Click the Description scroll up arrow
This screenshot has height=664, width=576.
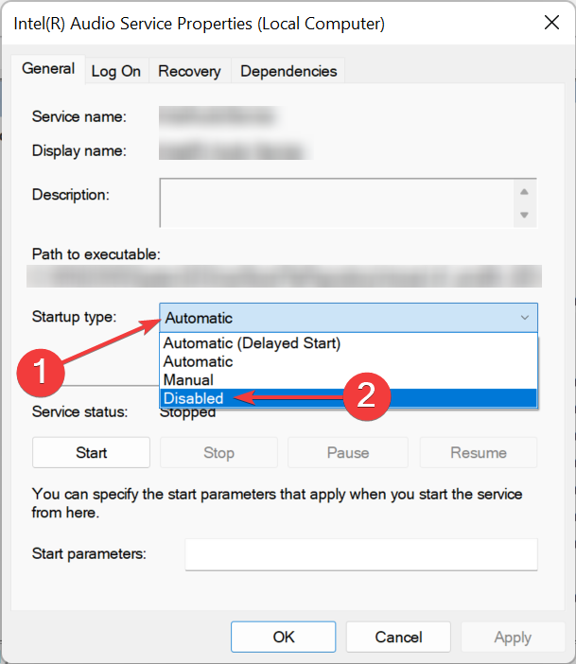pos(524,192)
